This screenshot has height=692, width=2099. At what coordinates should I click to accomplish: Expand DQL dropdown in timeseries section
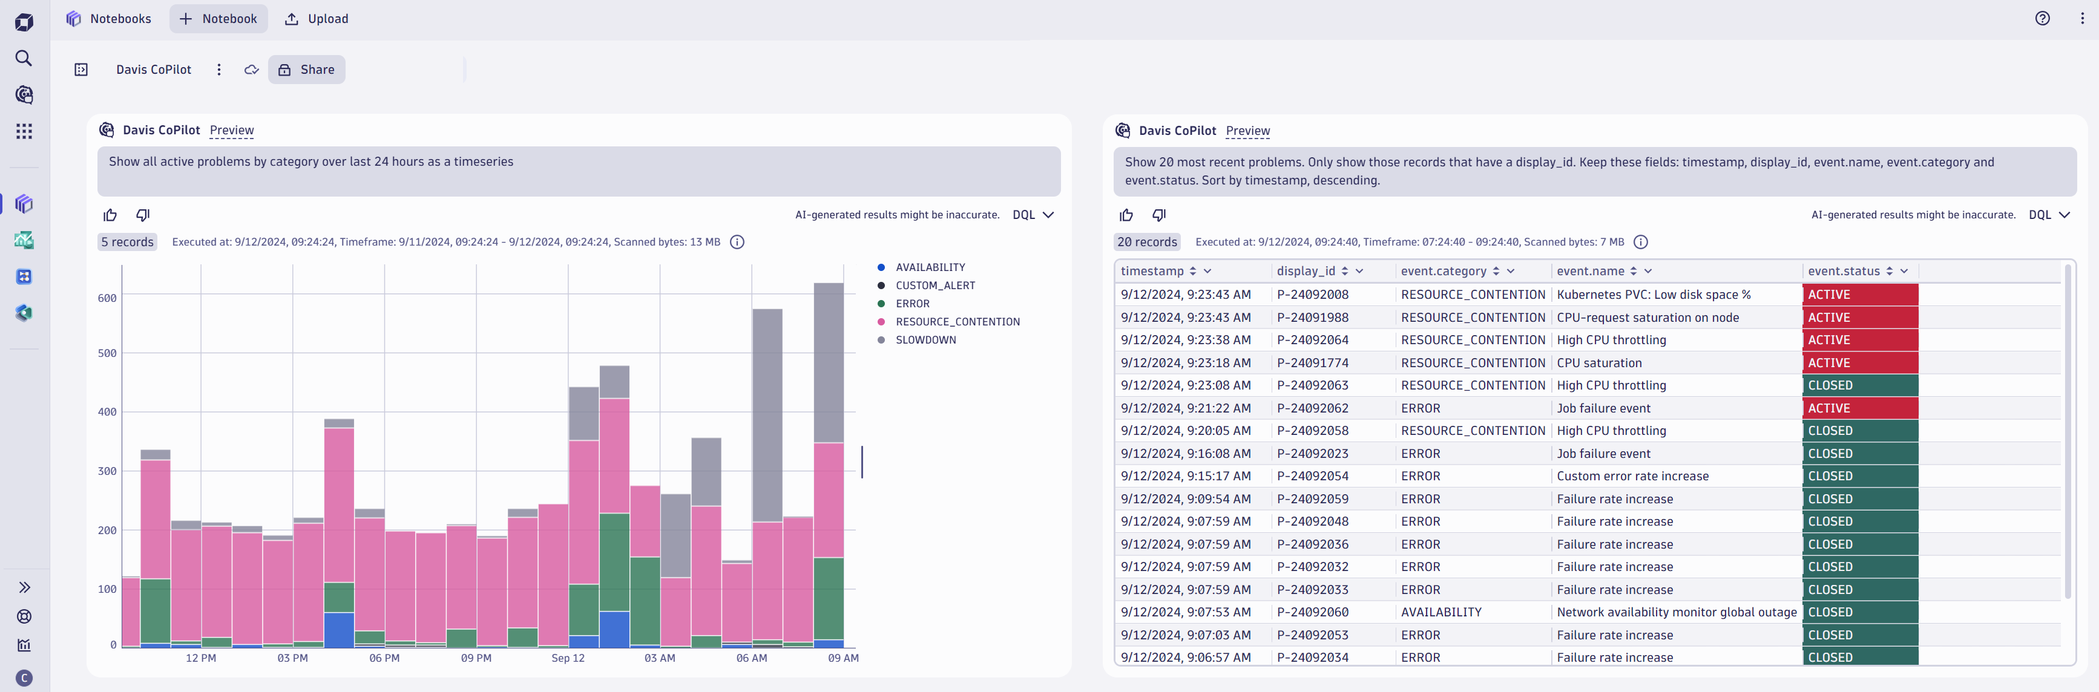tap(1033, 215)
